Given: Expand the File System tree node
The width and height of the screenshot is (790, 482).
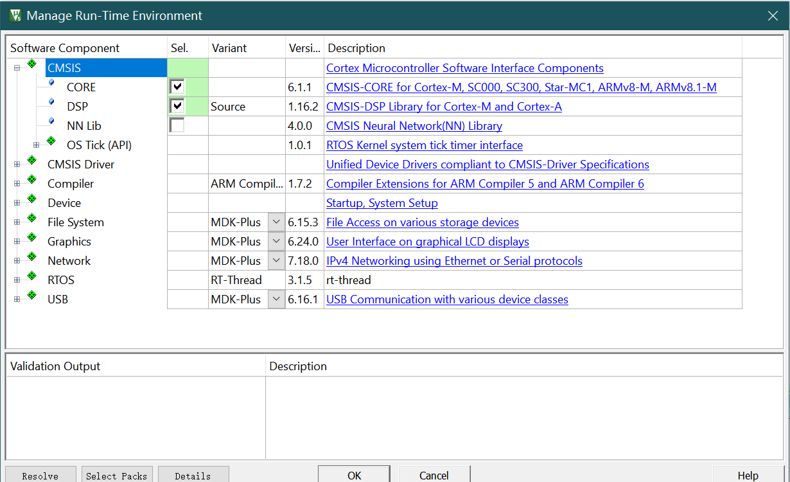Looking at the screenshot, I should [x=17, y=222].
